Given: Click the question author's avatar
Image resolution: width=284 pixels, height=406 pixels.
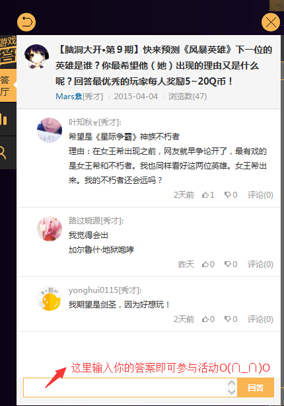Looking at the screenshot, I should tap(36, 57).
